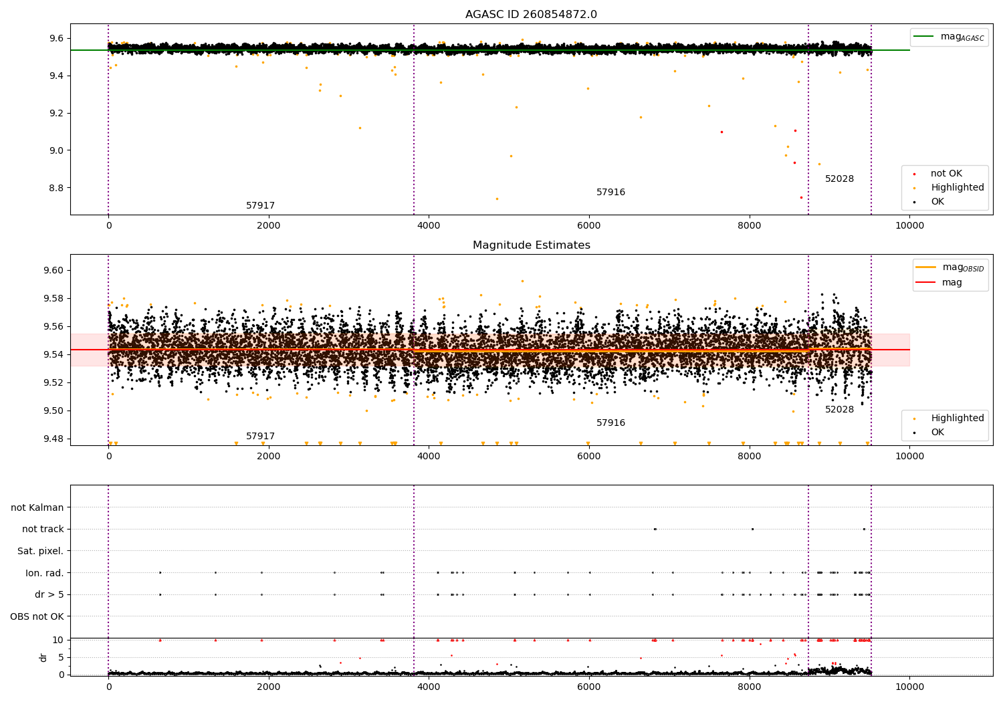Click lowest orange point near 8.74 in top plot
This screenshot has height=702, width=1003.
pyautogui.click(x=497, y=199)
